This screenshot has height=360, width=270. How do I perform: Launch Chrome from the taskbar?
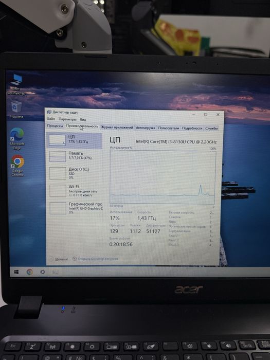(x=29, y=272)
